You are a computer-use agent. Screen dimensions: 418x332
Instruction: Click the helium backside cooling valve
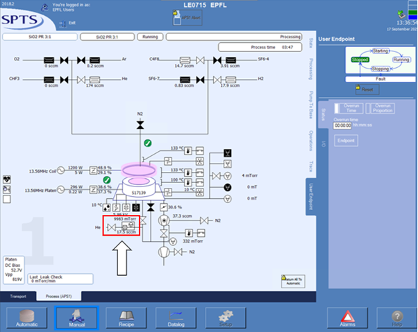112,227
